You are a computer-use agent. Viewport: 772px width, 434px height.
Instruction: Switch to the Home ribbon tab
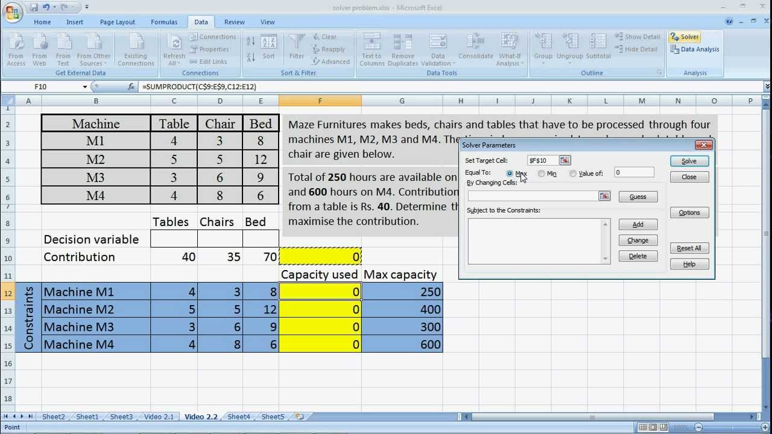point(42,22)
